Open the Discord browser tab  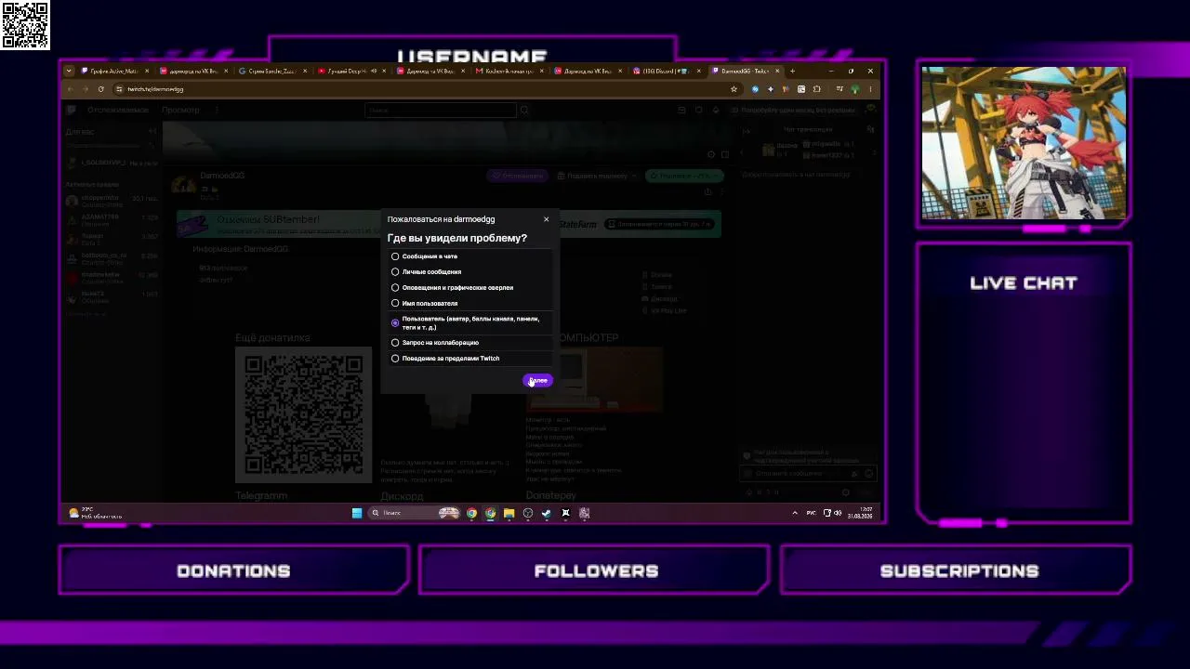[666, 71]
